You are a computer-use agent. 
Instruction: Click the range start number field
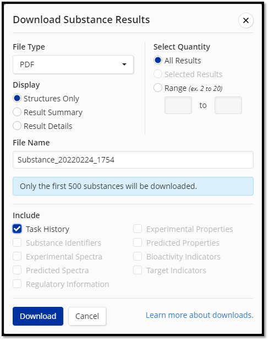click(x=178, y=105)
